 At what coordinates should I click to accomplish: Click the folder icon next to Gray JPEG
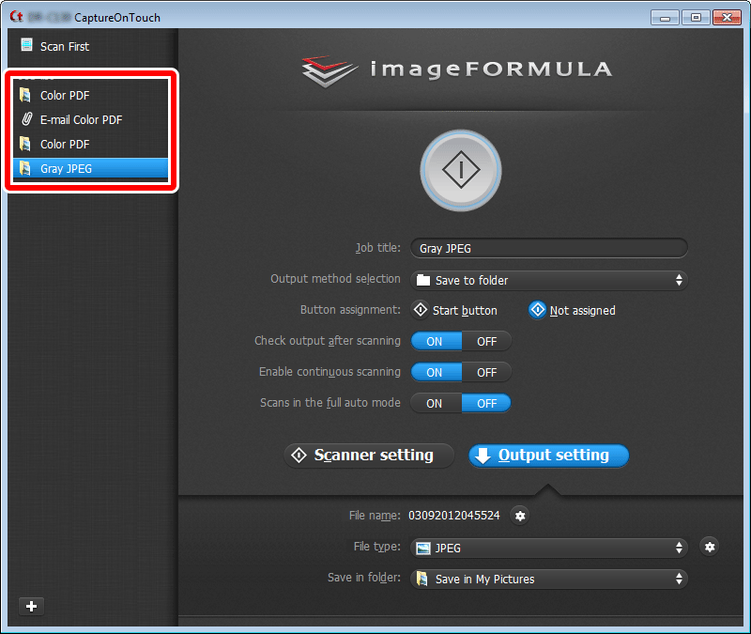pyautogui.click(x=25, y=168)
